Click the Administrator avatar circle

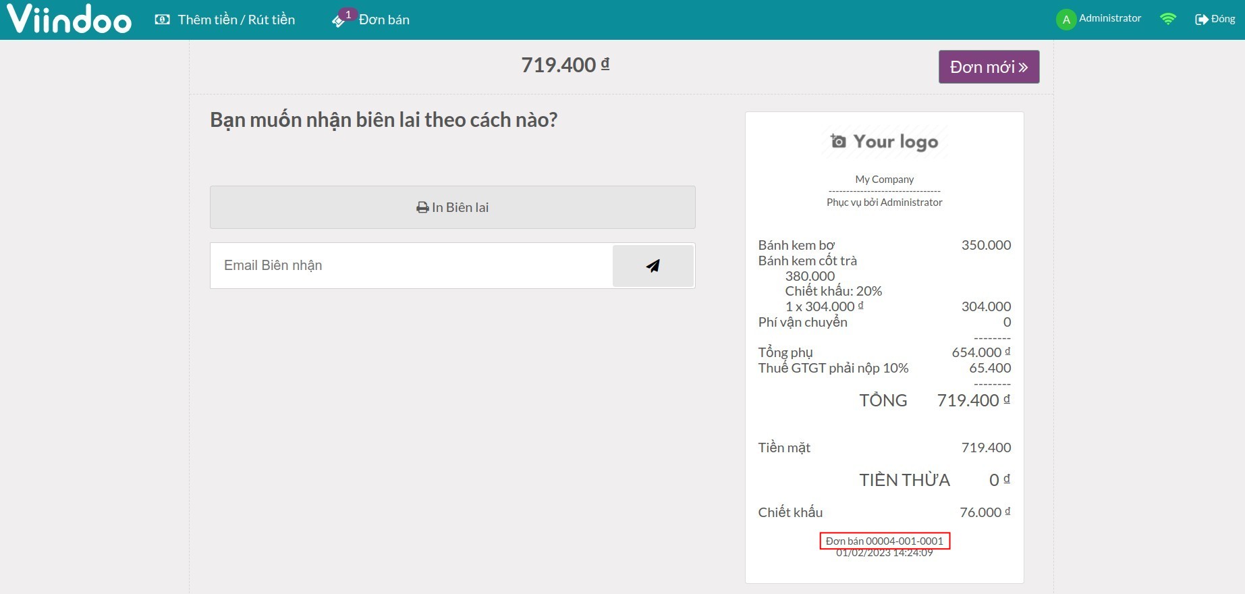(x=1066, y=20)
